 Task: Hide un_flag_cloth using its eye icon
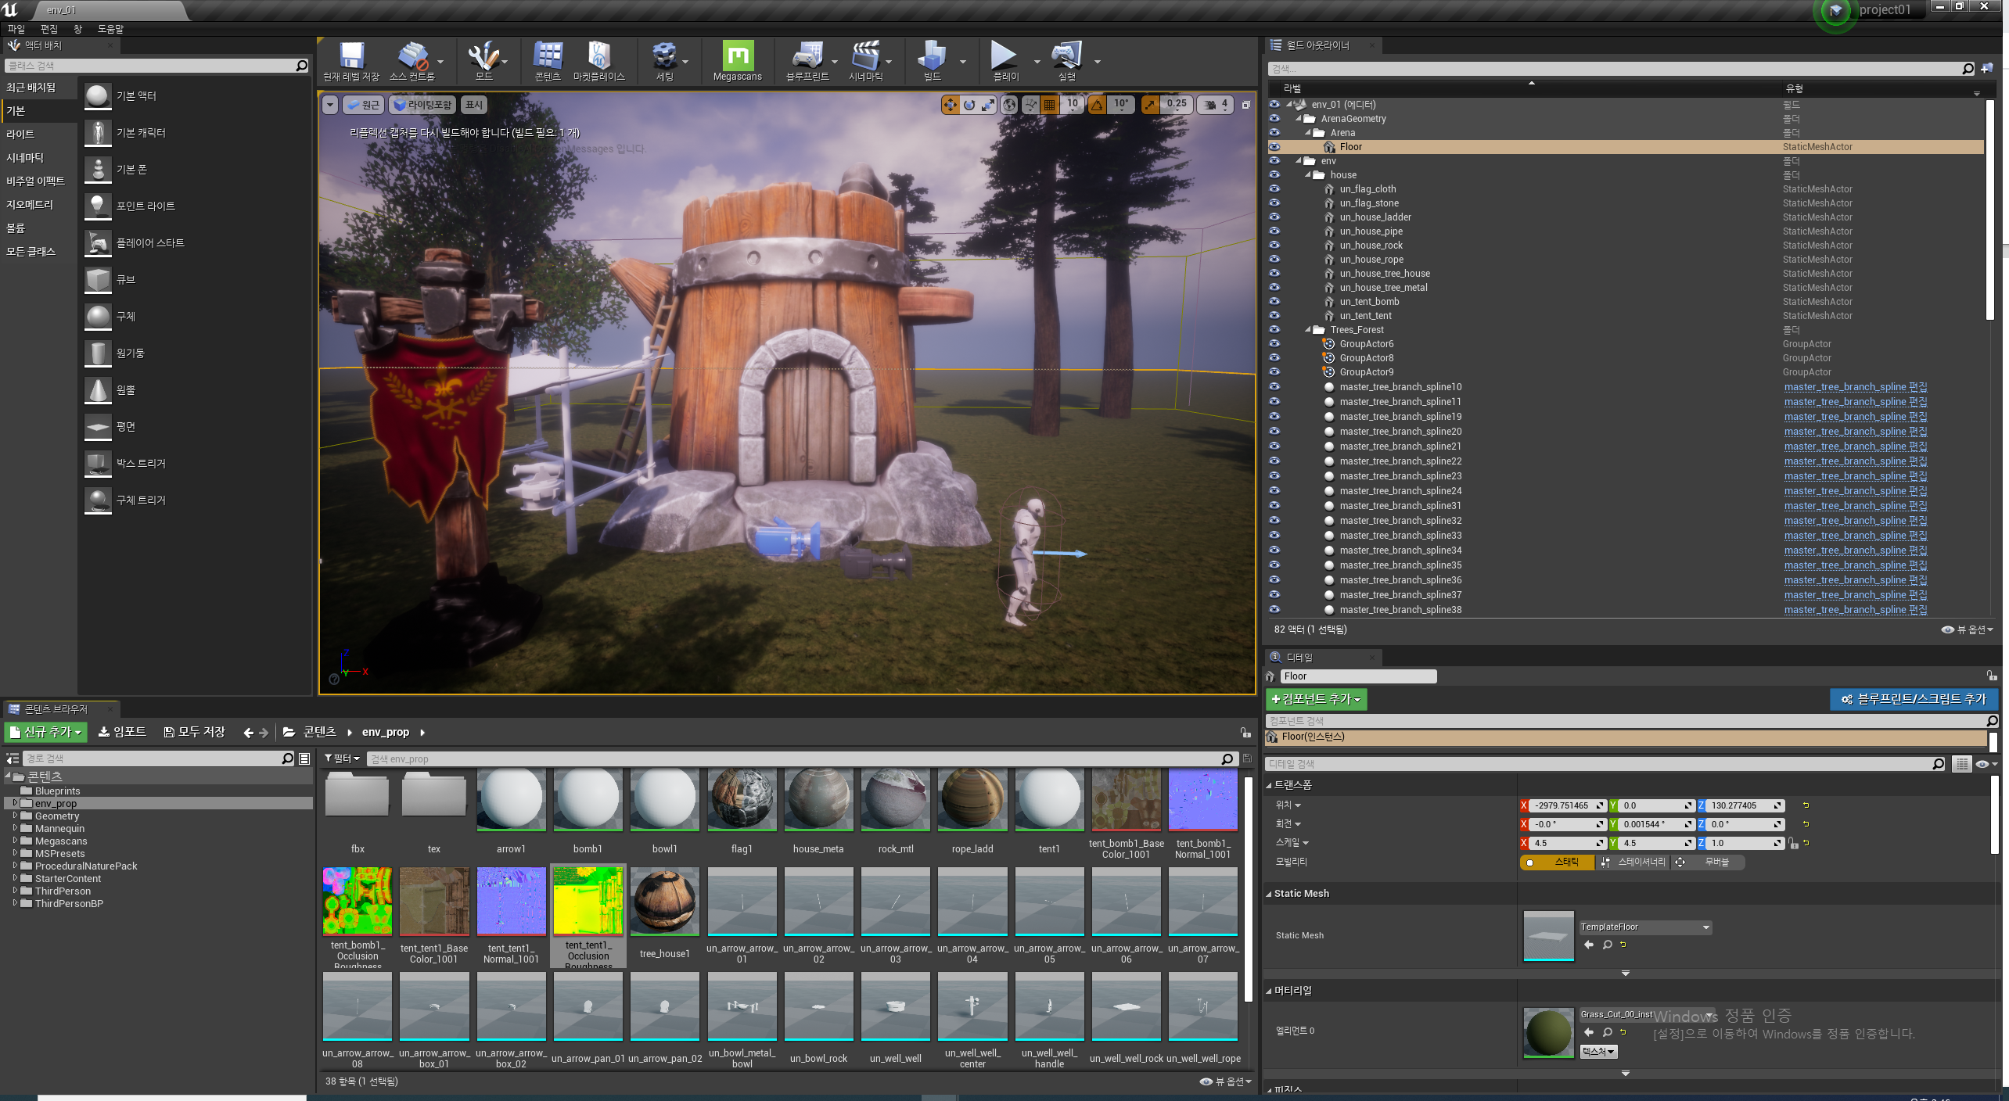click(1274, 188)
